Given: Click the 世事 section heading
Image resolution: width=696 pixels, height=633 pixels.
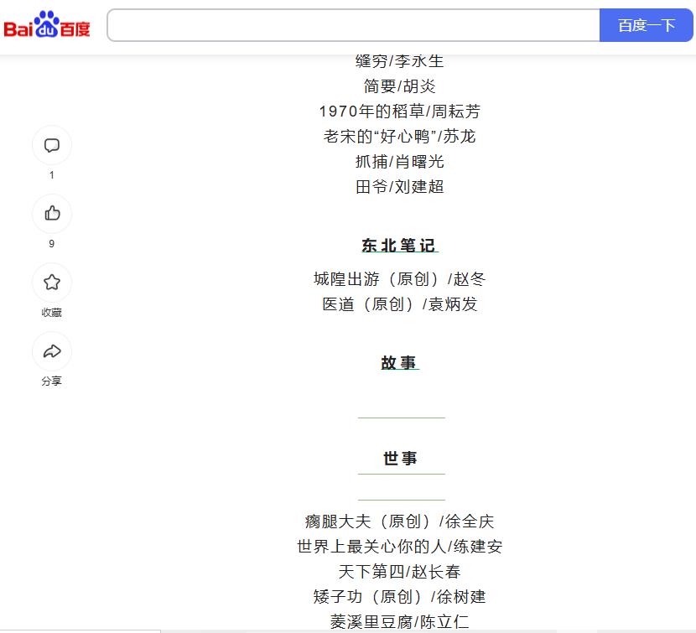Looking at the screenshot, I should (400, 458).
